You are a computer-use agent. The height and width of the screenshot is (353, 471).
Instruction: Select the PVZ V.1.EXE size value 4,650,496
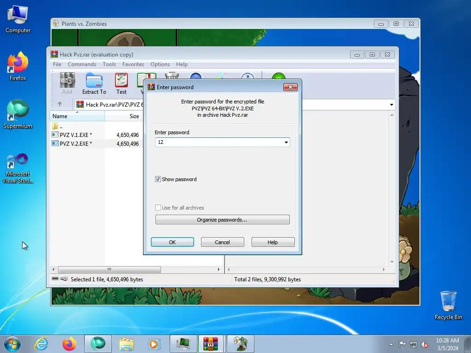click(128, 135)
